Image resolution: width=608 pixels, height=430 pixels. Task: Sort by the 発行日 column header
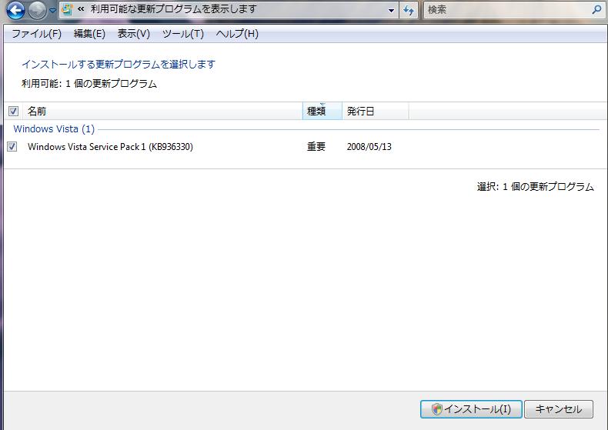click(375, 112)
